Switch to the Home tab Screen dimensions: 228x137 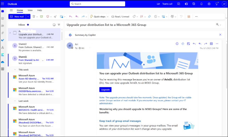point(20,10)
